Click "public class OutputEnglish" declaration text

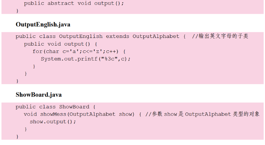point(59,36)
